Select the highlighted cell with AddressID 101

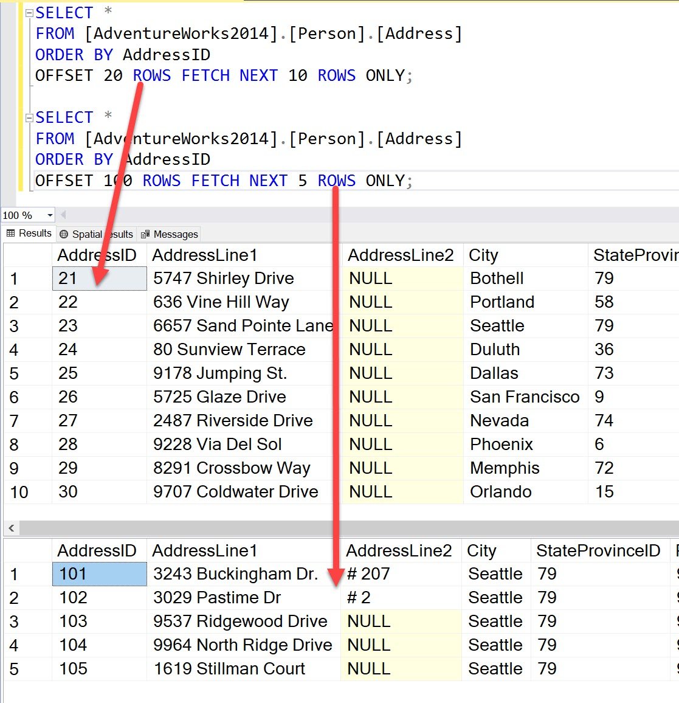click(x=100, y=574)
